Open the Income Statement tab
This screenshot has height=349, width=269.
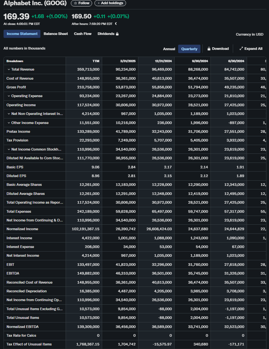tap(22, 34)
